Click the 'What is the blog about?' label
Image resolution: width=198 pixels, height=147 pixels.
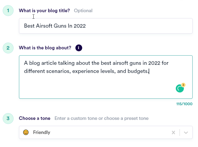[45, 48]
